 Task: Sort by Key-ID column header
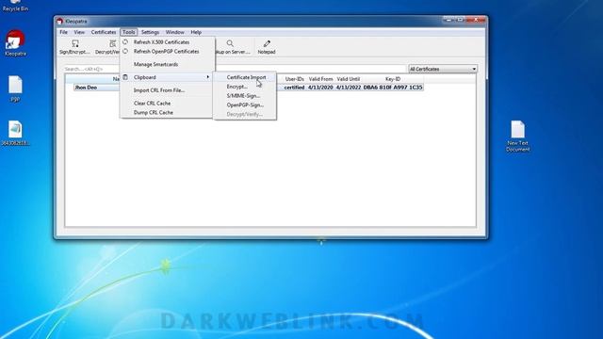tap(393, 79)
